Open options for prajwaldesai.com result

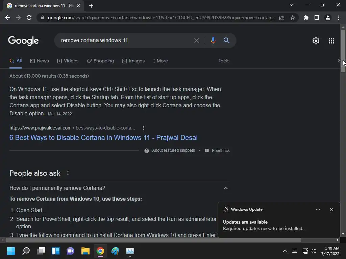click(143, 128)
